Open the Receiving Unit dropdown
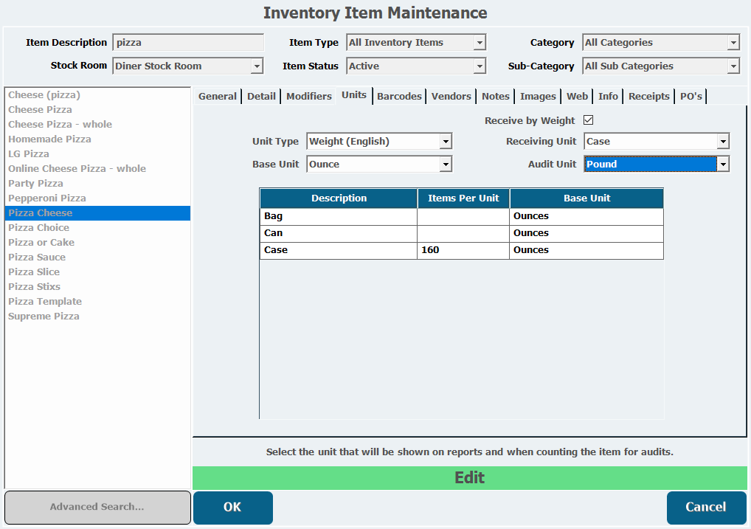Viewport: 751px width, 529px height. click(x=656, y=141)
